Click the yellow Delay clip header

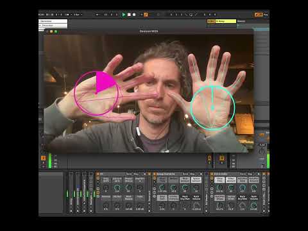[x=226, y=21]
